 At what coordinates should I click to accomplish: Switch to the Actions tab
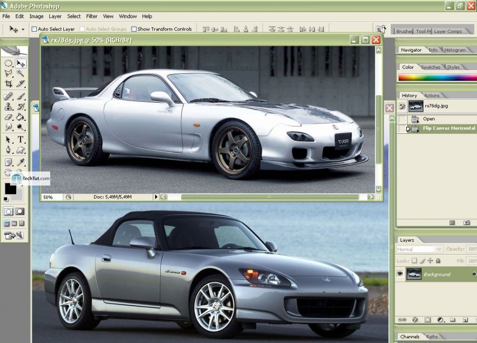pos(432,95)
